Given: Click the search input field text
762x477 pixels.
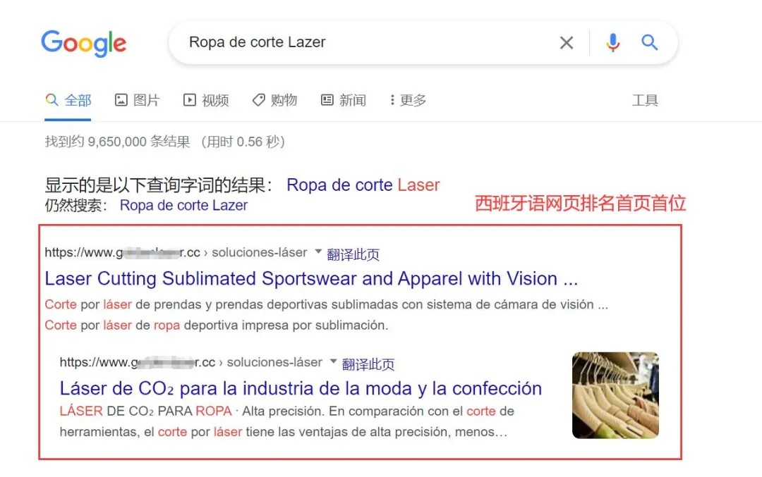Looking at the screenshot, I should (257, 42).
